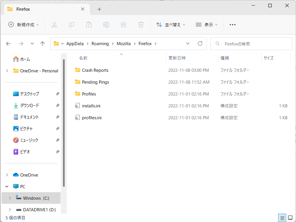296x222 pixels.
Task: Open the 表示 view dropdown
Action: pos(206,25)
